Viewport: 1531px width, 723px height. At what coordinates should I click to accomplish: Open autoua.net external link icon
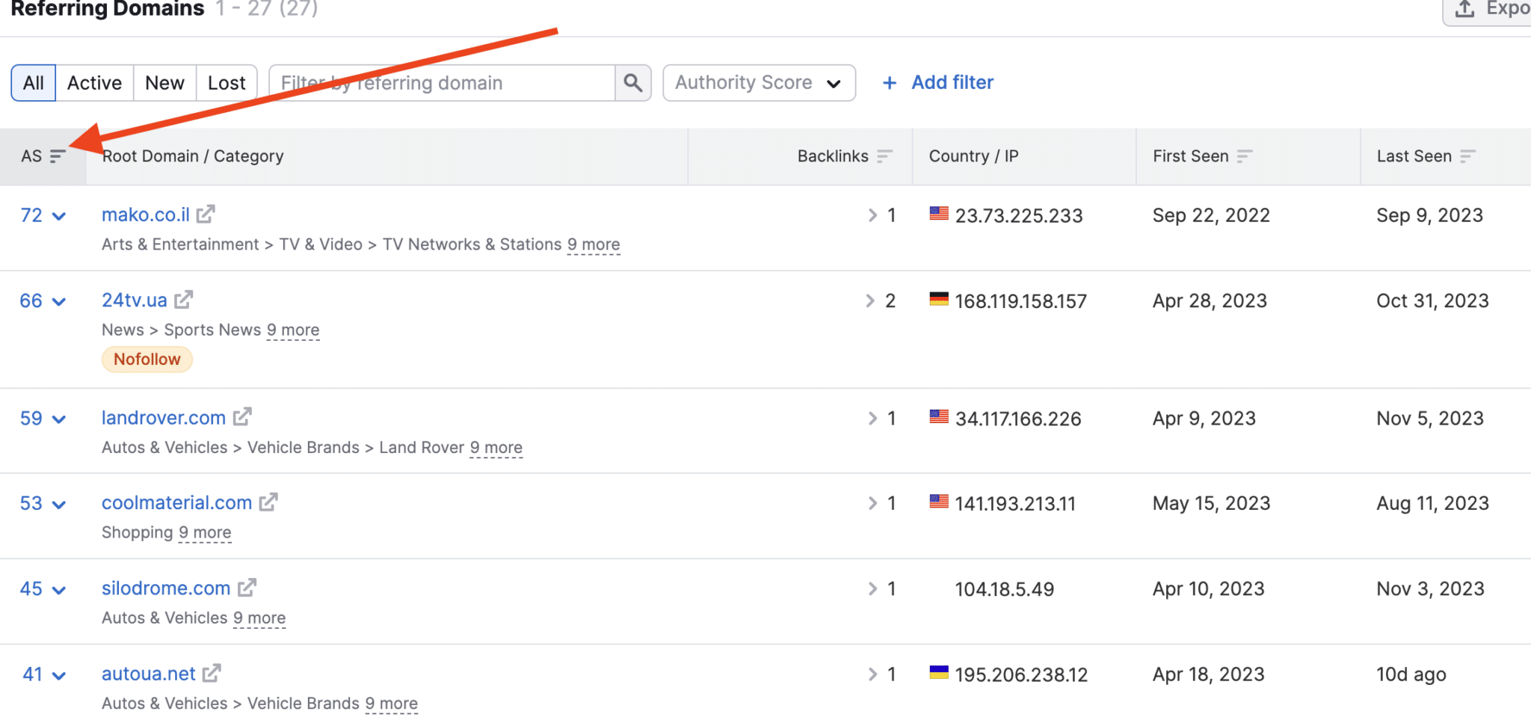(212, 673)
